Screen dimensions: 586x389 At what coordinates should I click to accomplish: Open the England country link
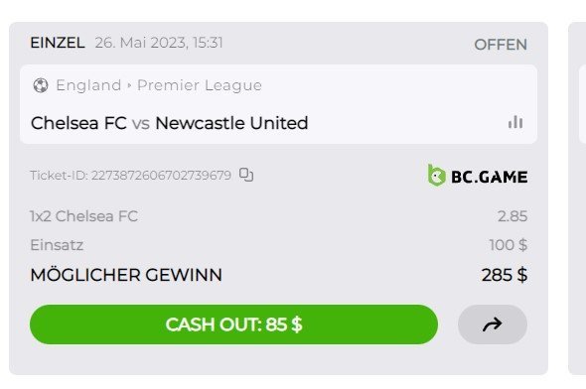click(x=88, y=85)
